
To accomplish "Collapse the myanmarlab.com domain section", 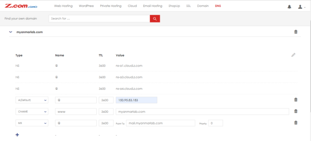I will click(11, 32).
